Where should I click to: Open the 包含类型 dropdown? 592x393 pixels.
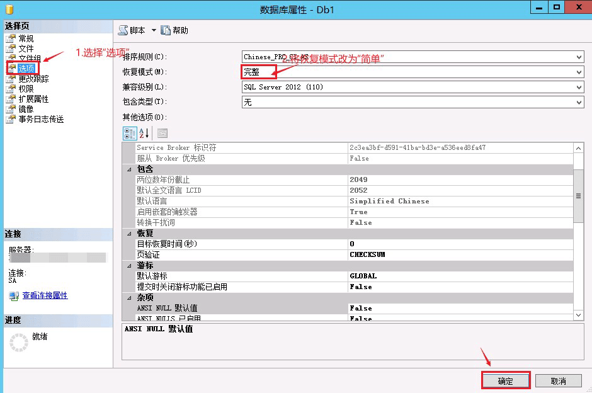pyautogui.click(x=579, y=102)
